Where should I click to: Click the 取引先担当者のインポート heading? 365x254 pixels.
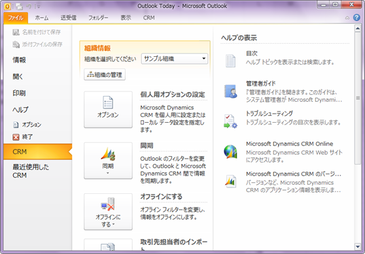[x=173, y=244]
